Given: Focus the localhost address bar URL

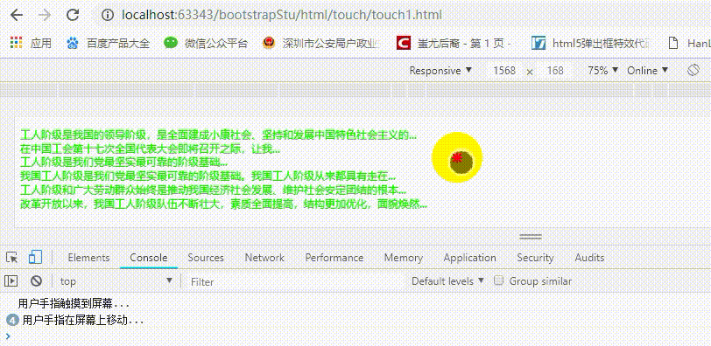Looking at the screenshot, I should coord(281,16).
